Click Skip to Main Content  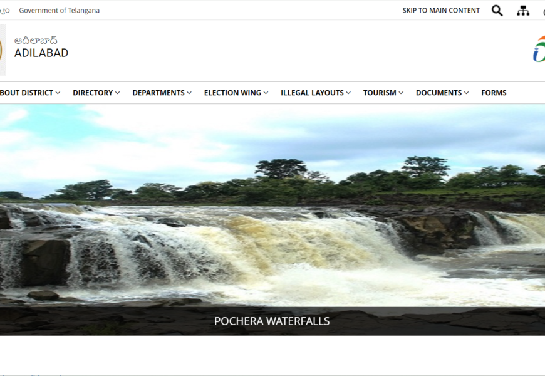pos(441,11)
